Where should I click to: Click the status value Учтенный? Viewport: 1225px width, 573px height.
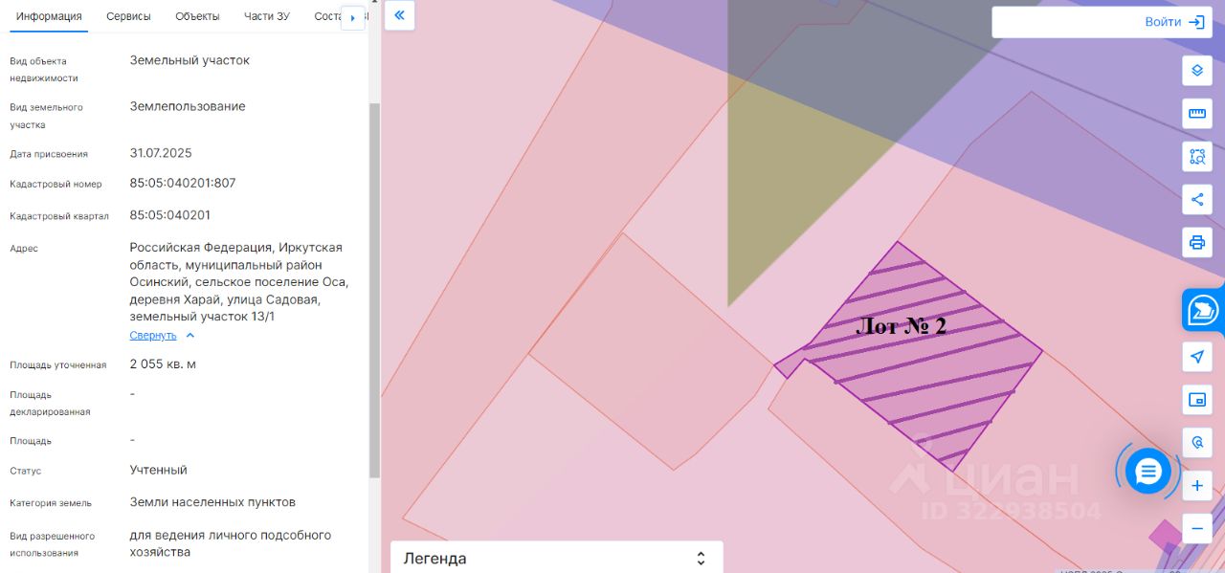click(x=159, y=470)
